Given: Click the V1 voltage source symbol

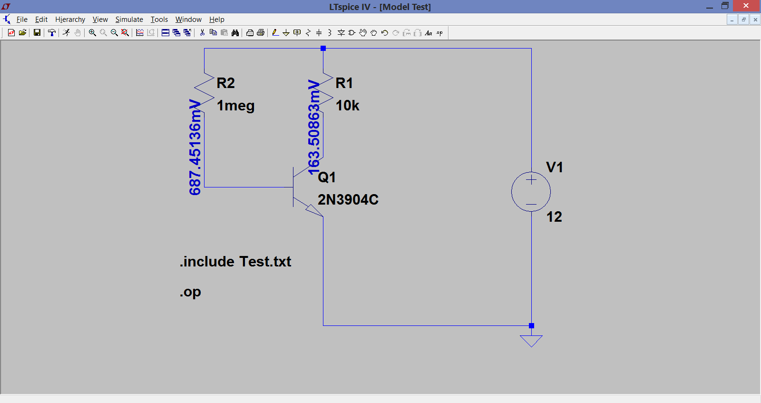Looking at the screenshot, I should (531, 192).
